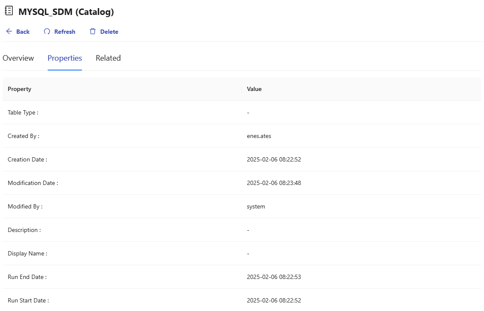The height and width of the screenshot is (311, 484).
Task: Click the left arrow Back icon
Action: pos(9,32)
